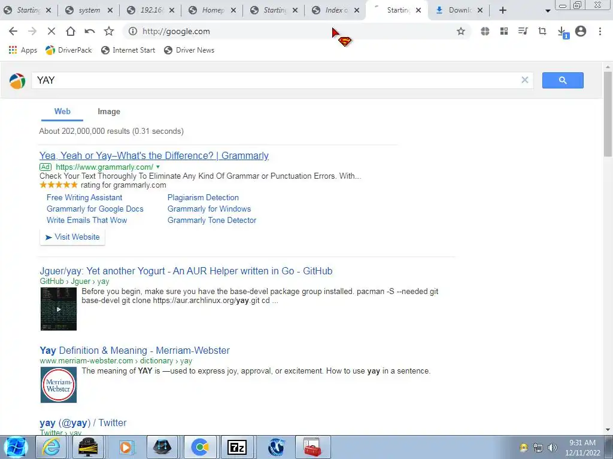
Task: Open the active browser taskbar icon
Action: pyautogui.click(x=200, y=447)
